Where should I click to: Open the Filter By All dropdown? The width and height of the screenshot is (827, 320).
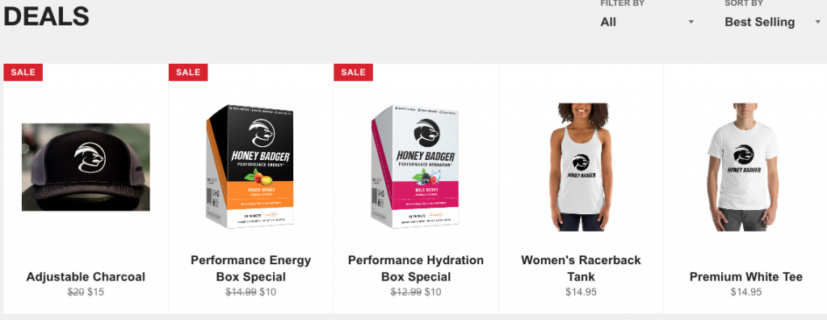tap(647, 22)
